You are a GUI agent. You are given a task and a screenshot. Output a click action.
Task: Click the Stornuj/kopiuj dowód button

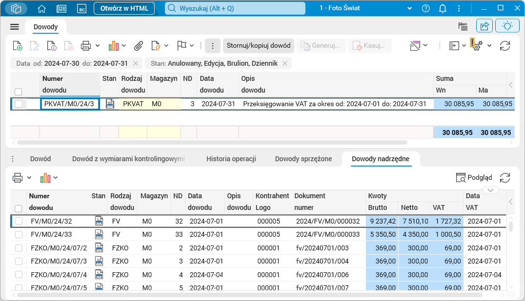259,46
